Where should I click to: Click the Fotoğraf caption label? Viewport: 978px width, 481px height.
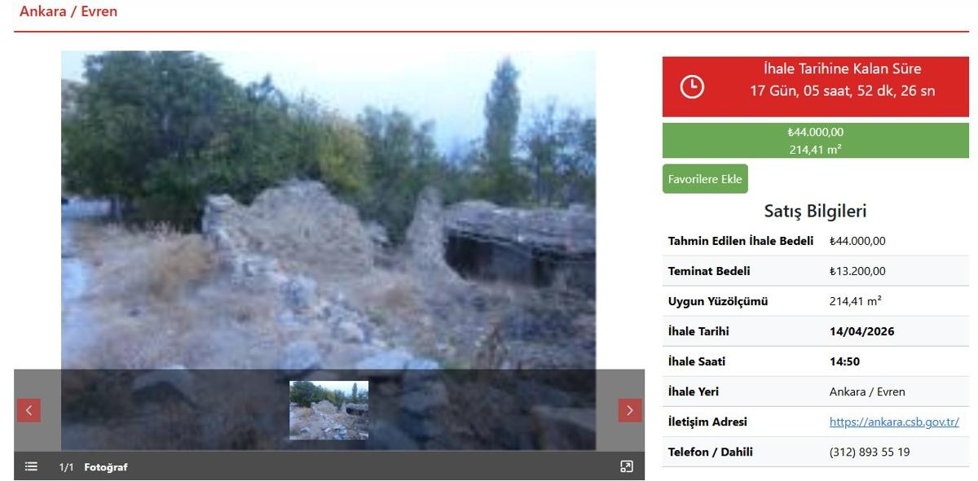click(x=106, y=467)
